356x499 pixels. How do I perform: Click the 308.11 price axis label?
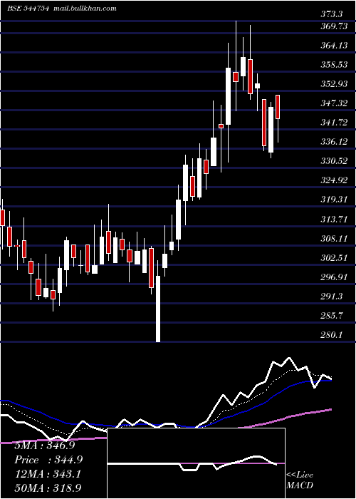click(x=334, y=238)
